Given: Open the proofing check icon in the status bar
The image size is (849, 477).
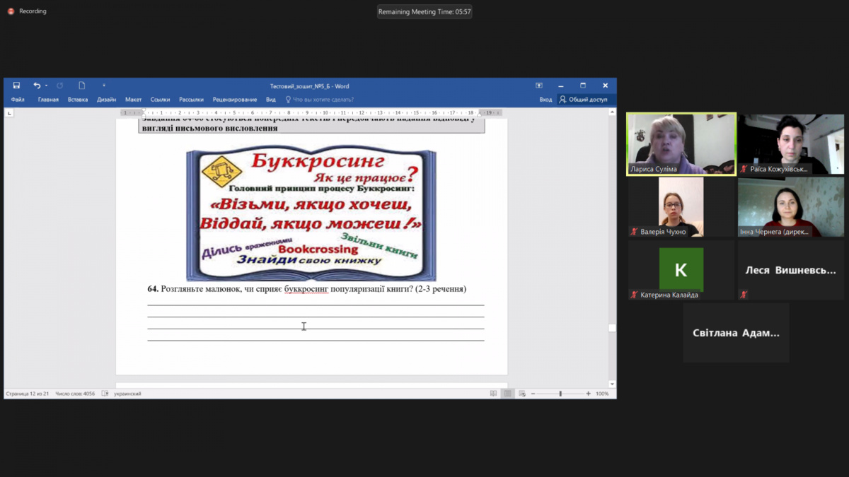Looking at the screenshot, I should click(105, 394).
